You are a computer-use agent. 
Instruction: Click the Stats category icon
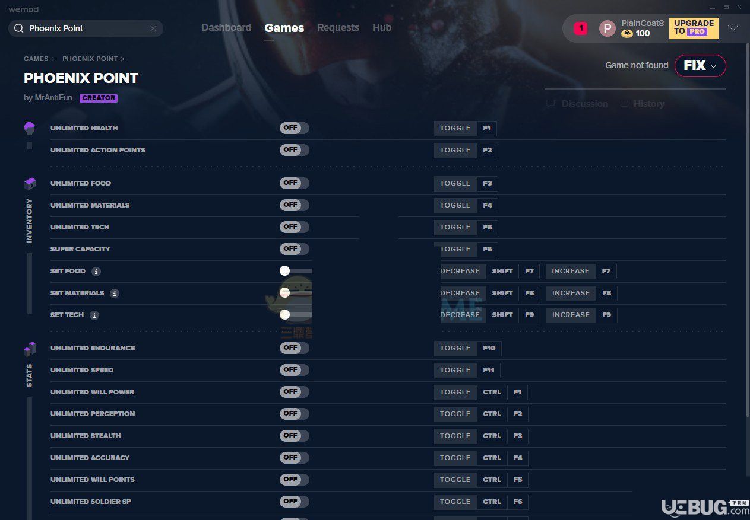30,349
